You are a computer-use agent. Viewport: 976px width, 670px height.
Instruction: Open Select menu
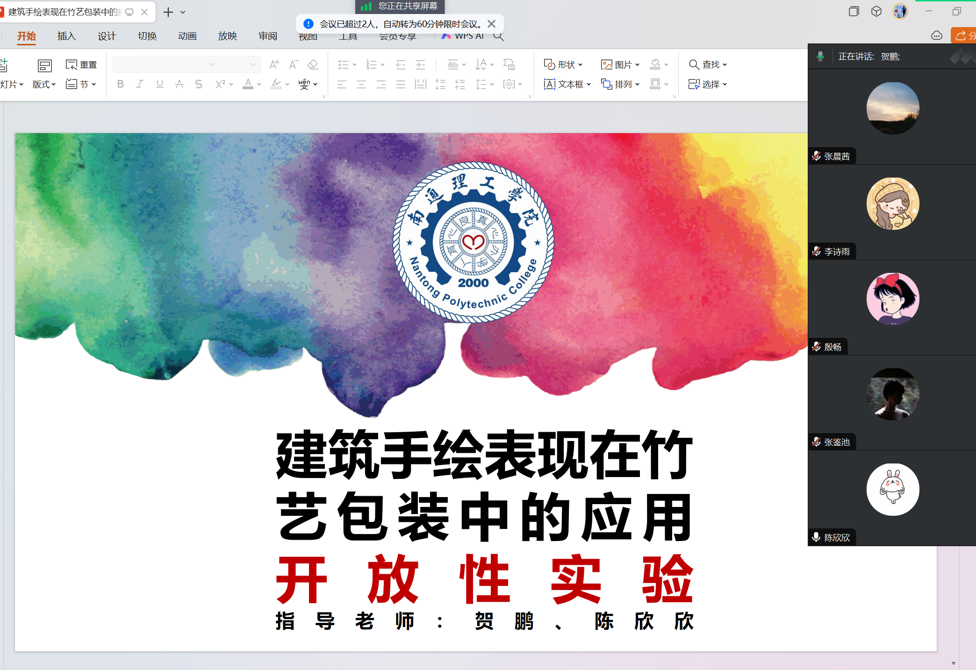(708, 84)
